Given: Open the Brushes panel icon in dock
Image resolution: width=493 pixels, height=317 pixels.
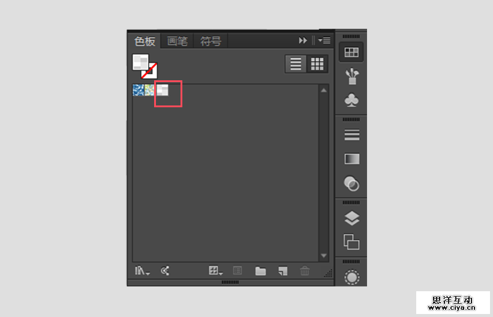Looking at the screenshot, I should coord(352,76).
